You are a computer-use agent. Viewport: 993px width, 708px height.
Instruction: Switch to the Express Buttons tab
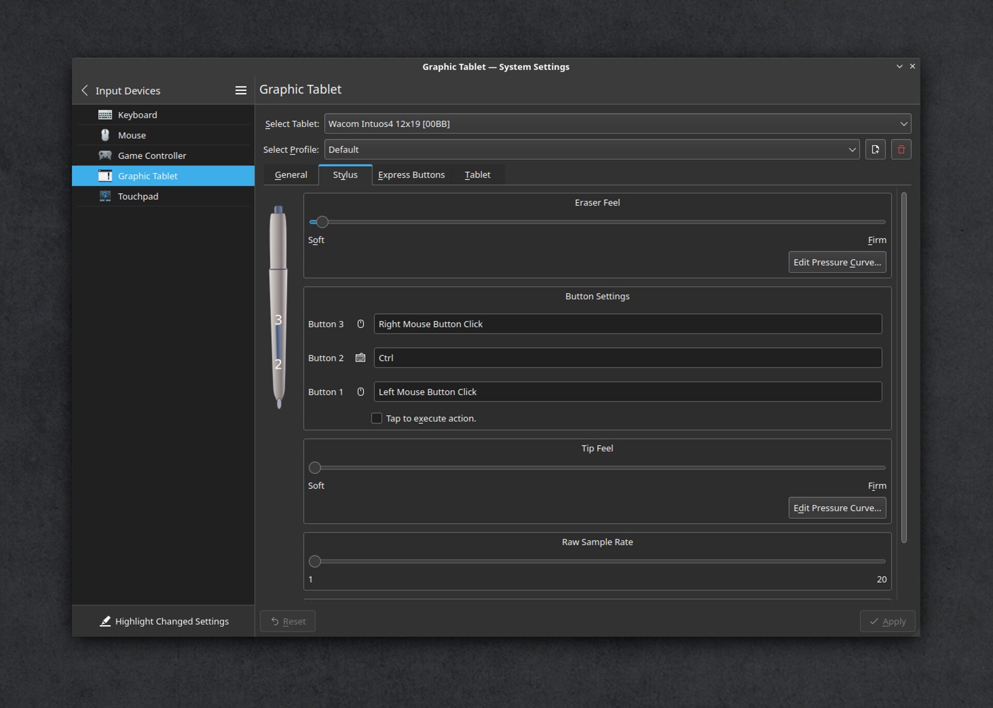(411, 175)
